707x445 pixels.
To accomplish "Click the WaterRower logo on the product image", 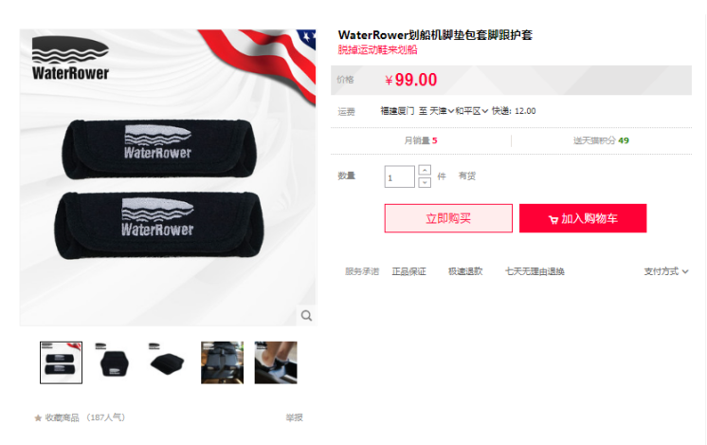I will pos(70,58).
